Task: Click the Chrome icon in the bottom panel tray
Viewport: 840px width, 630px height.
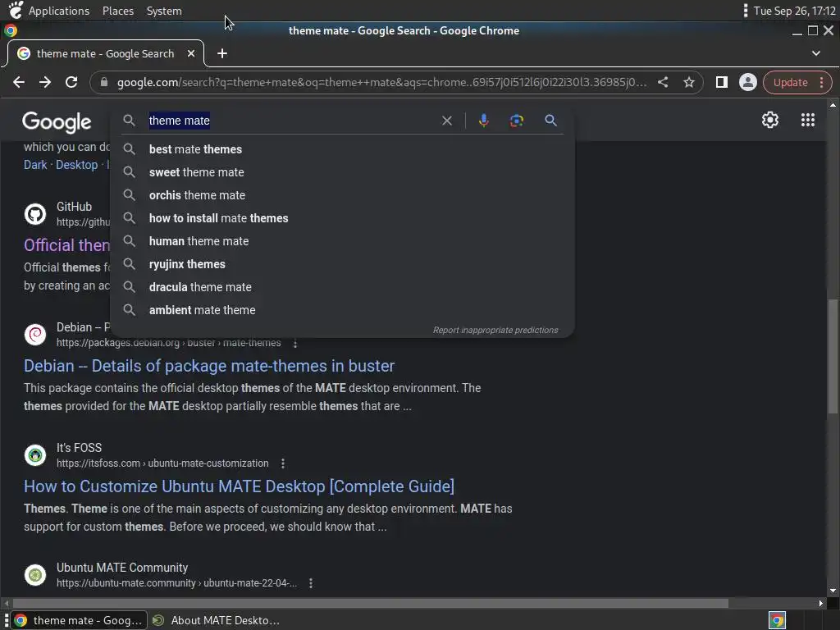Action: [x=777, y=620]
